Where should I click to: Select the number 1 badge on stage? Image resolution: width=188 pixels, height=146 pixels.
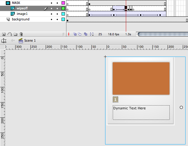click(115, 99)
